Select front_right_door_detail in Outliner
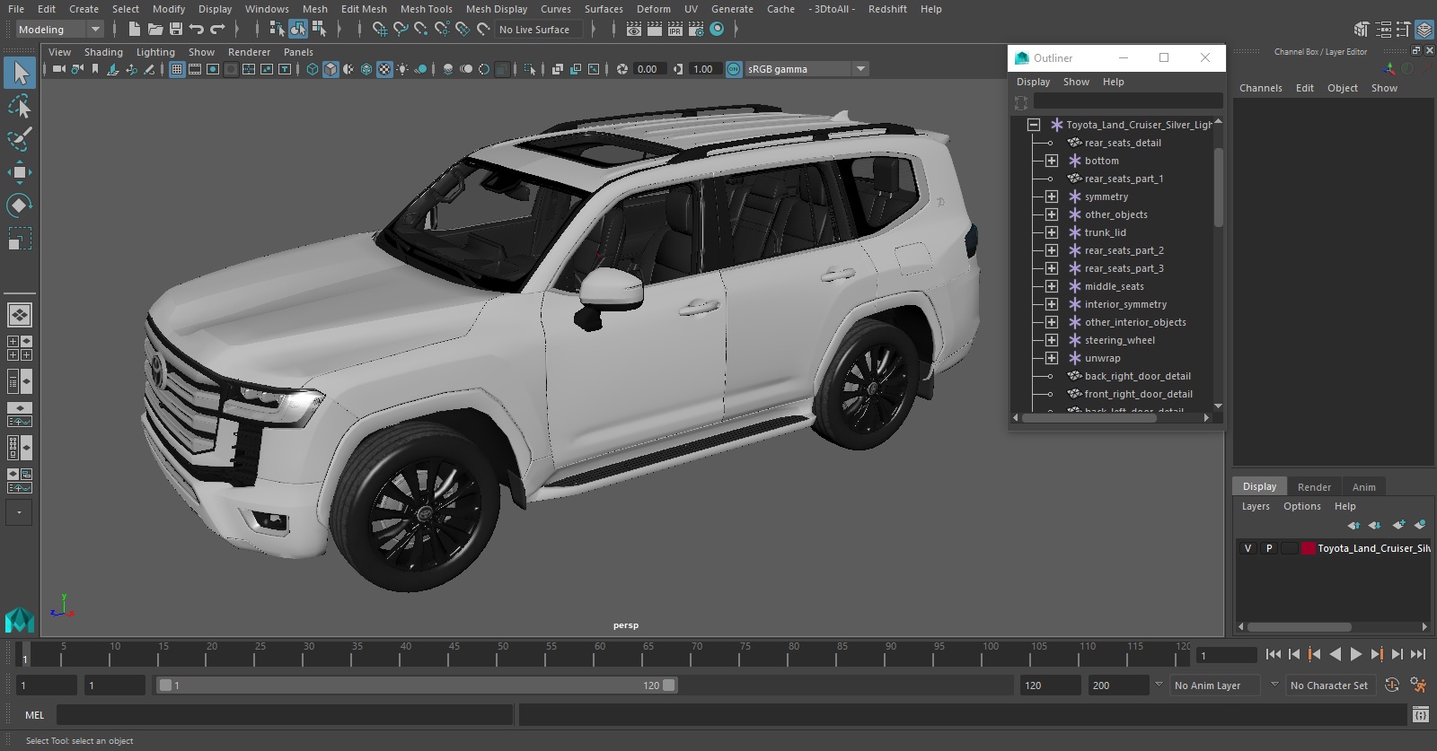 point(1138,394)
